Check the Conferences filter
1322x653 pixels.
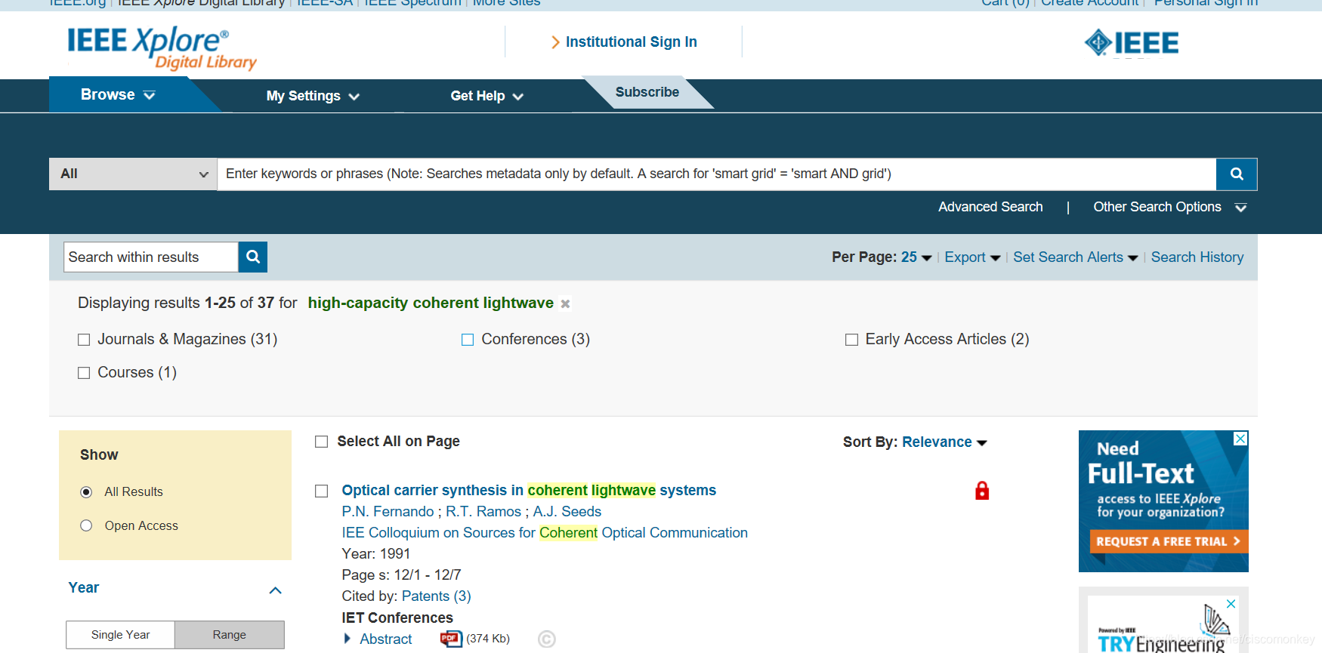tap(468, 340)
